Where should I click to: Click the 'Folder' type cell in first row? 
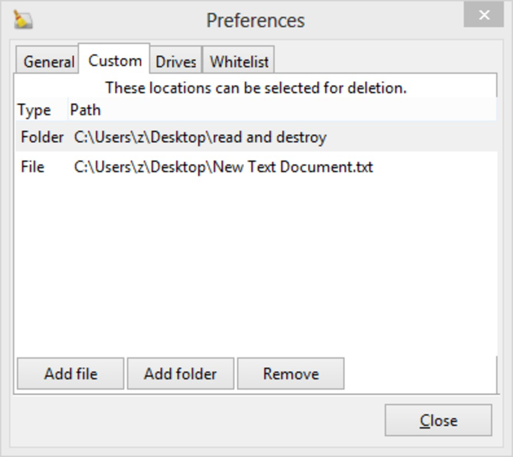pos(42,137)
